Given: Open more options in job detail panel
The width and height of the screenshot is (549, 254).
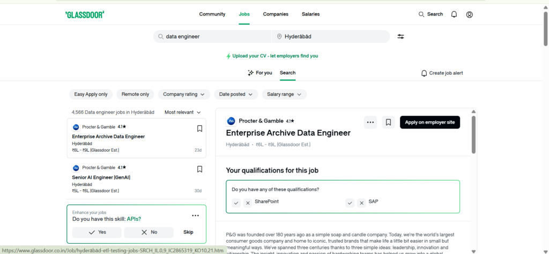Looking at the screenshot, I should click(x=370, y=123).
